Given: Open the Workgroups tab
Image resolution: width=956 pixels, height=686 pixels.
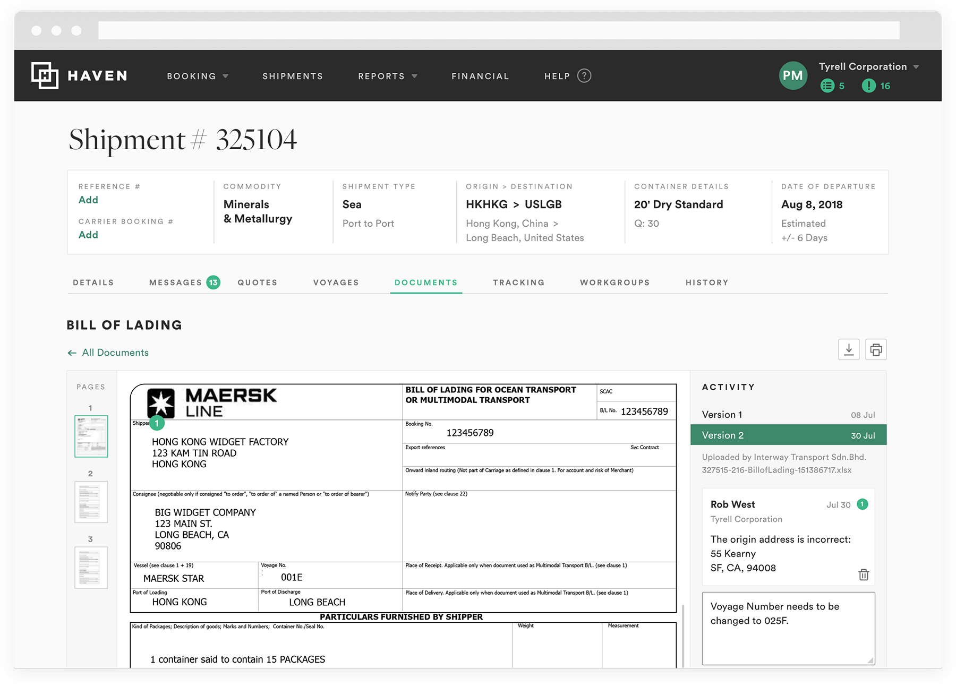Looking at the screenshot, I should pyautogui.click(x=615, y=282).
